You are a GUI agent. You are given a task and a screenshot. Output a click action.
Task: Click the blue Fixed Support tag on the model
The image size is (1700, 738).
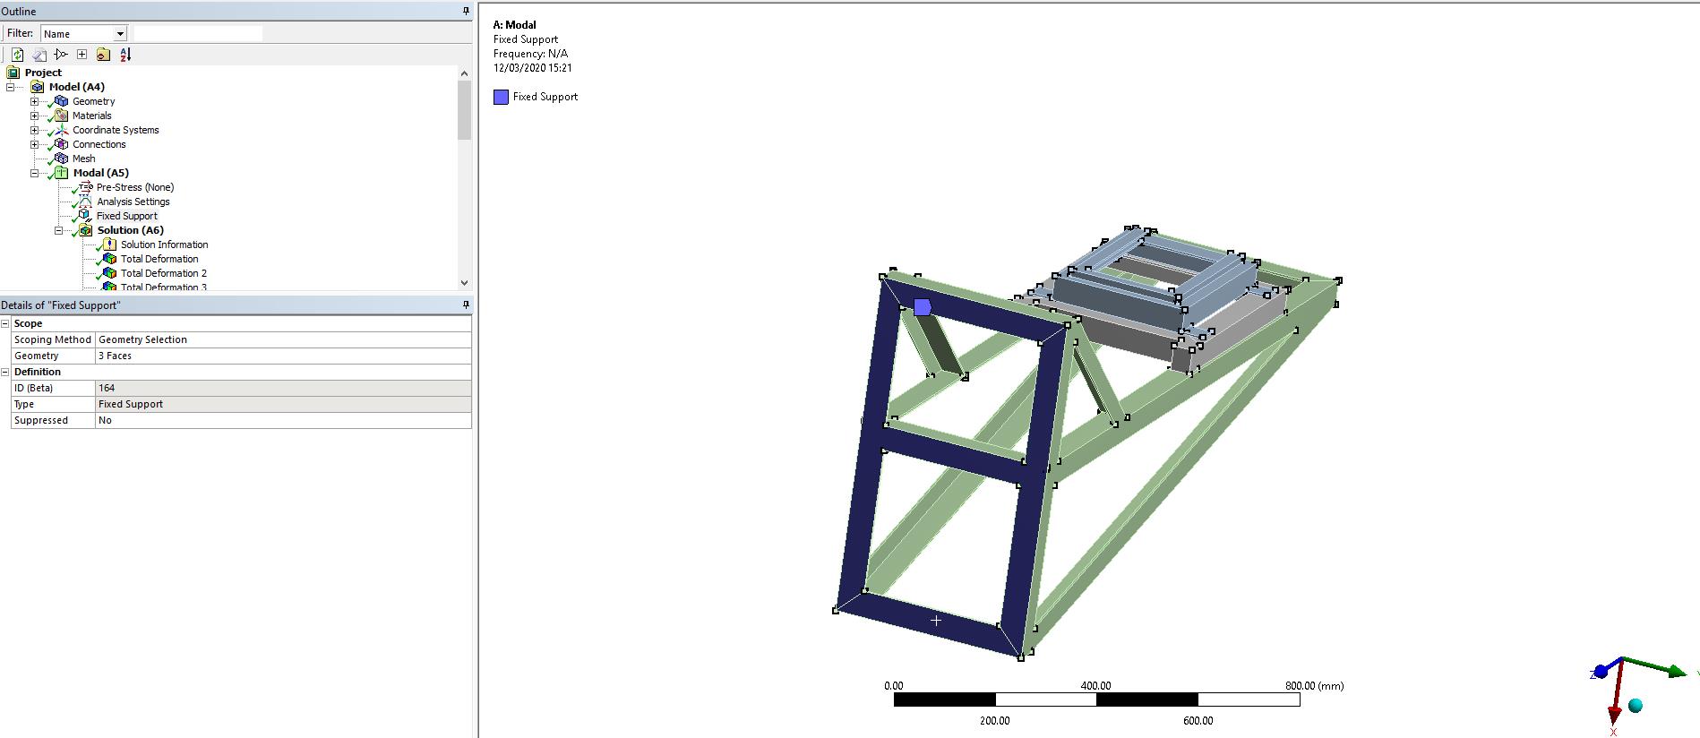point(923,307)
